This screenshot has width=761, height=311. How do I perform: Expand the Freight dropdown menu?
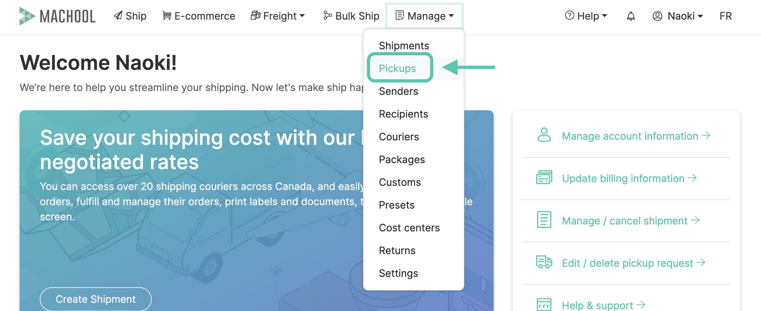coord(278,16)
